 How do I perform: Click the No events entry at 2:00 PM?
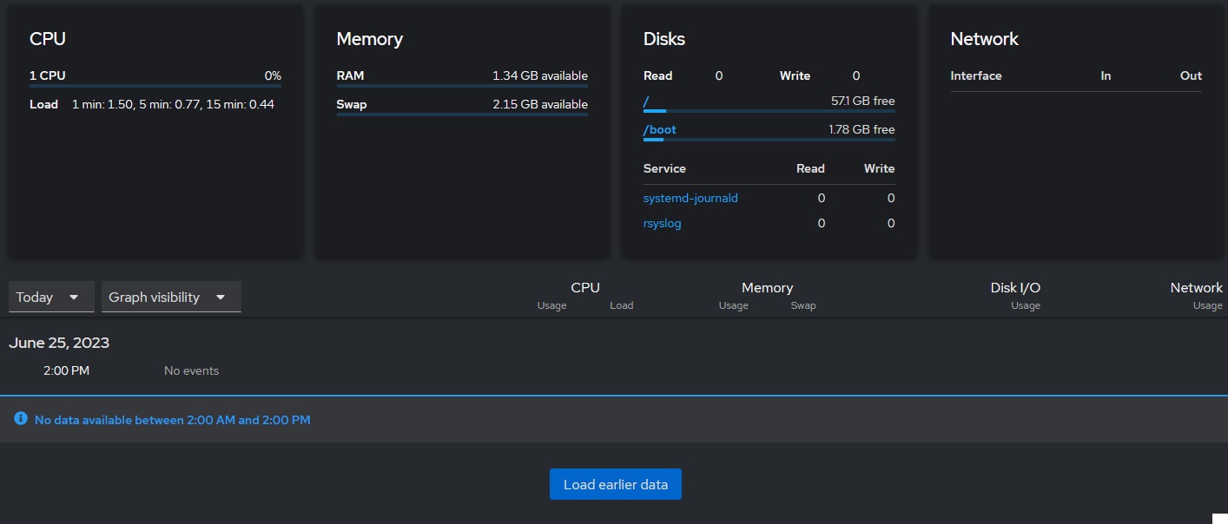pos(191,370)
